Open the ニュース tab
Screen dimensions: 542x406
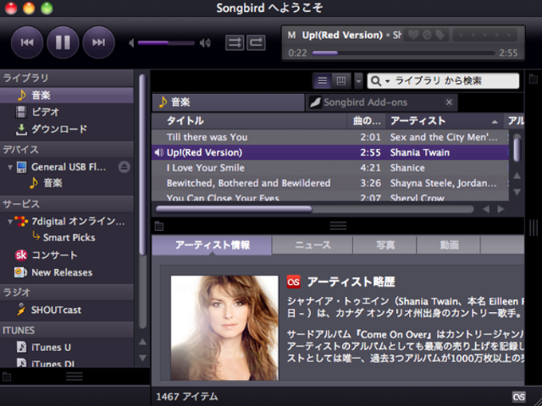[x=312, y=245]
